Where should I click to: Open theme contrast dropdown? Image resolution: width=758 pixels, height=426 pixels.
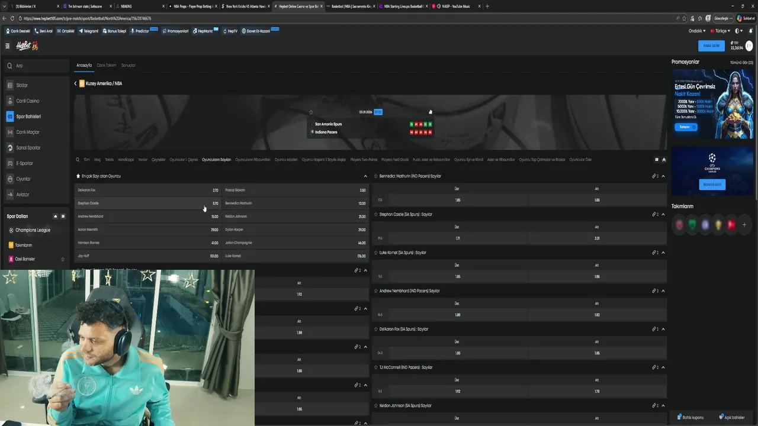point(738,31)
